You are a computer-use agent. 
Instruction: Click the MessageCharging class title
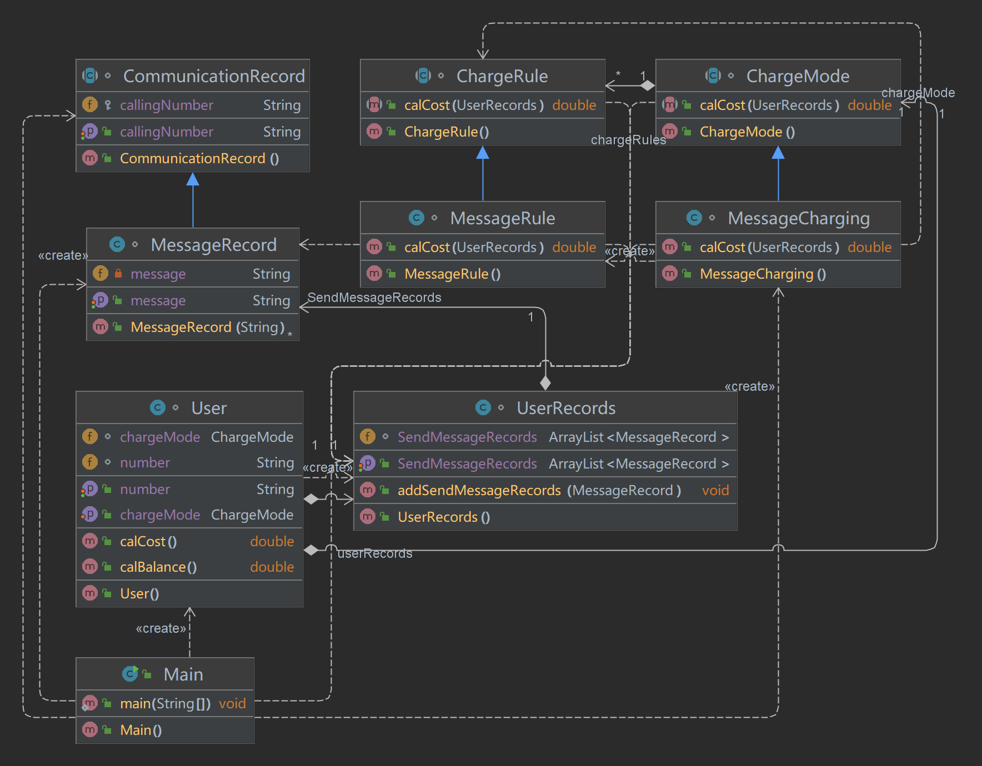[x=799, y=219]
